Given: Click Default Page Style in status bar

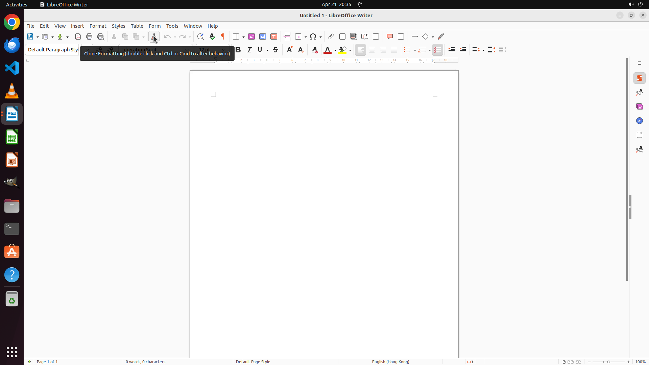Looking at the screenshot, I should [253, 362].
